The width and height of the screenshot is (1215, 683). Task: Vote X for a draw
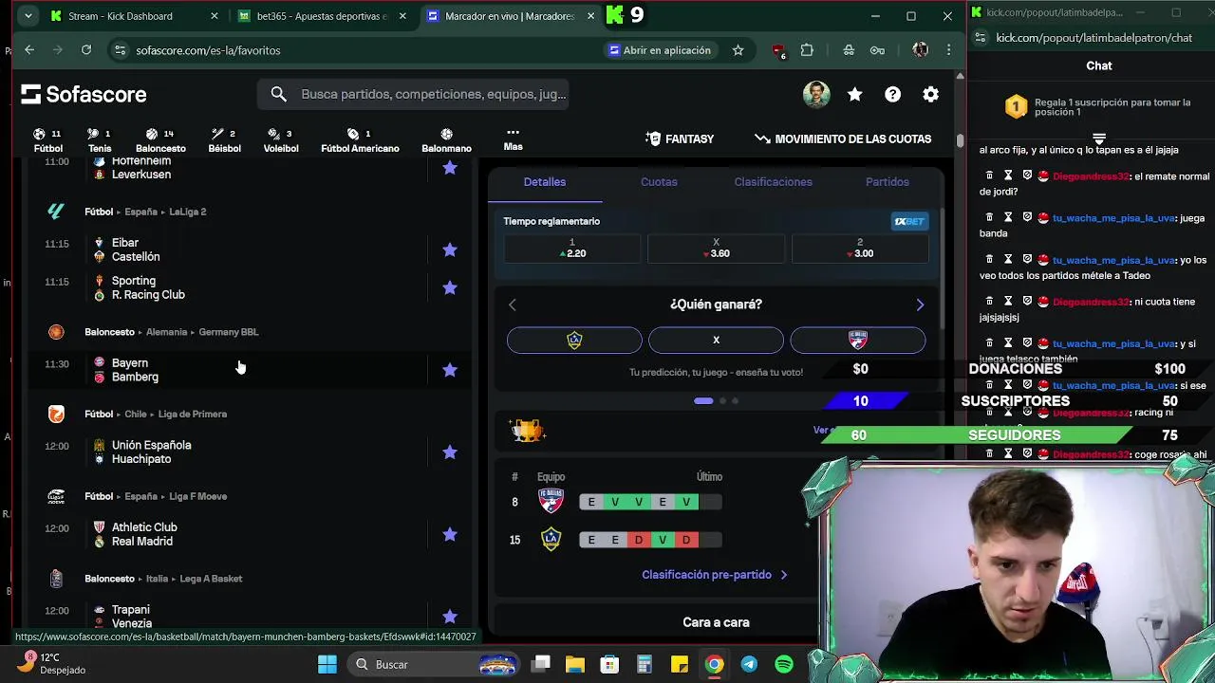[716, 340]
